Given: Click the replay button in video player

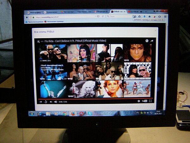Looking at the screenshot, I should pyautogui.click(x=46, y=102).
